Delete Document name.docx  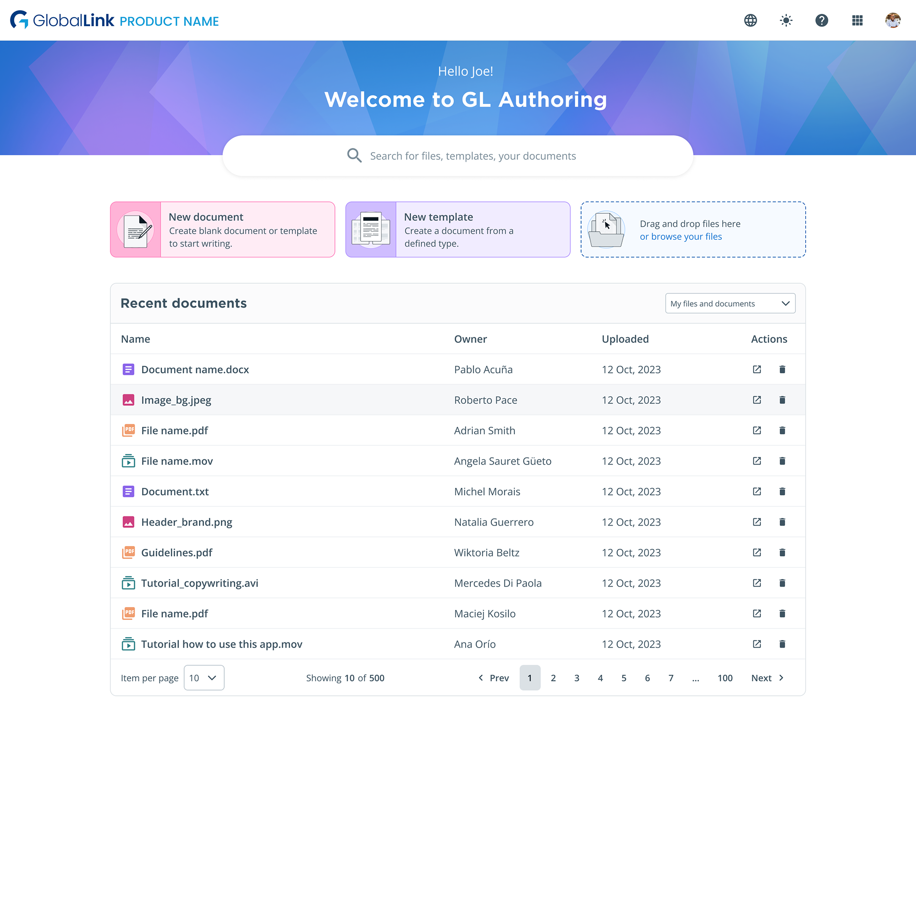coord(782,369)
